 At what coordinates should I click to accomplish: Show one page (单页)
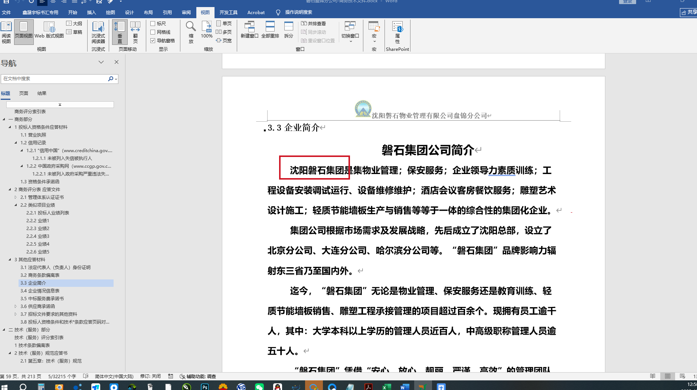(x=224, y=23)
